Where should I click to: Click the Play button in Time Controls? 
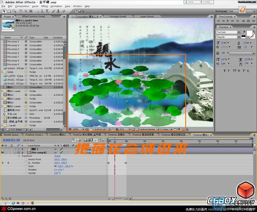click(228, 21)
